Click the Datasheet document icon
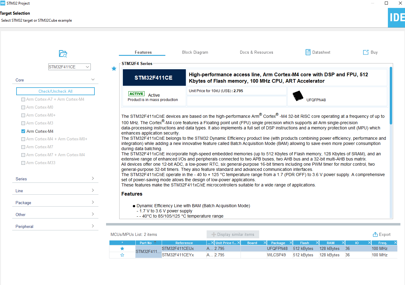405x285 pixels. click(x=308, y=52)
